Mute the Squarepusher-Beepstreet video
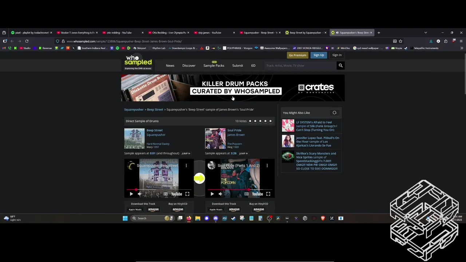 pyautogui.click(x=139, y=194)
